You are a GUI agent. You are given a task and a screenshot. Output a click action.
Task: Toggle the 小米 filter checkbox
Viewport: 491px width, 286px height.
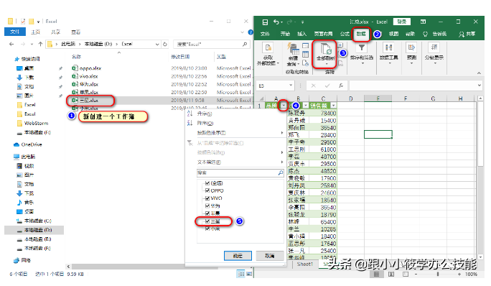tap(207, 229)
